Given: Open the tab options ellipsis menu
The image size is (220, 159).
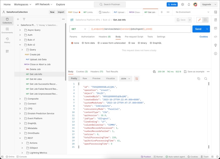Looking at the screenshot, I should tap(168, 12).
